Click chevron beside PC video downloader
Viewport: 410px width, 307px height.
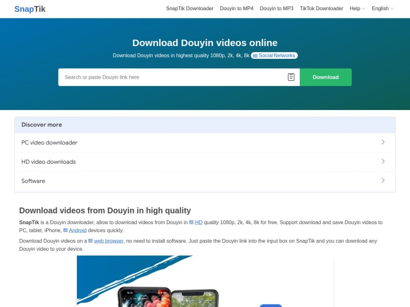(383, 142)
